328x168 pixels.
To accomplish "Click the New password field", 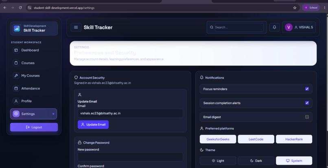I will (130, 157).
